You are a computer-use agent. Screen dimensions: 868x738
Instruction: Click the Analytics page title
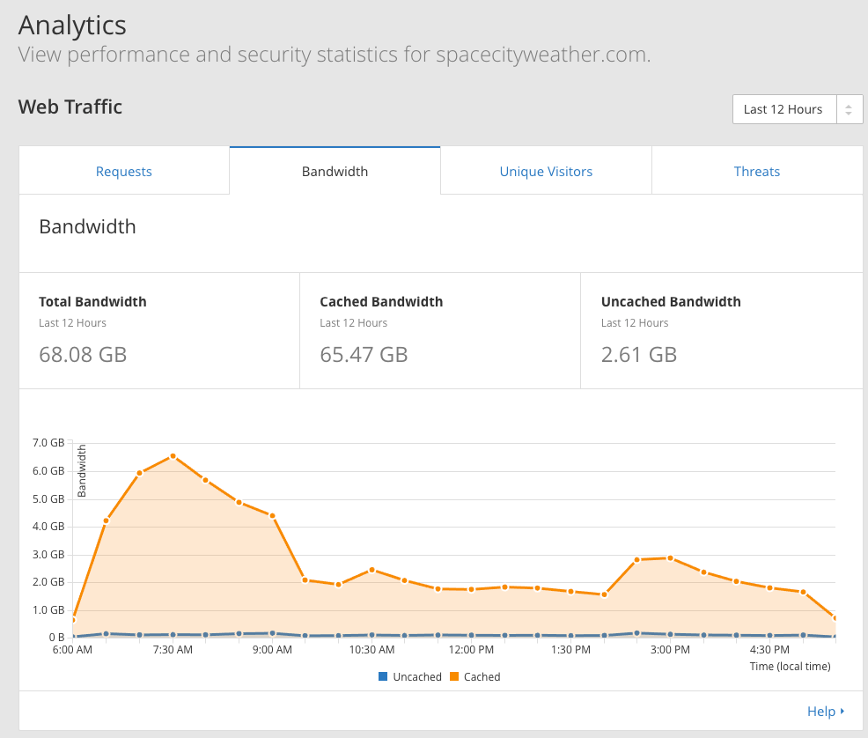point(72,26)
